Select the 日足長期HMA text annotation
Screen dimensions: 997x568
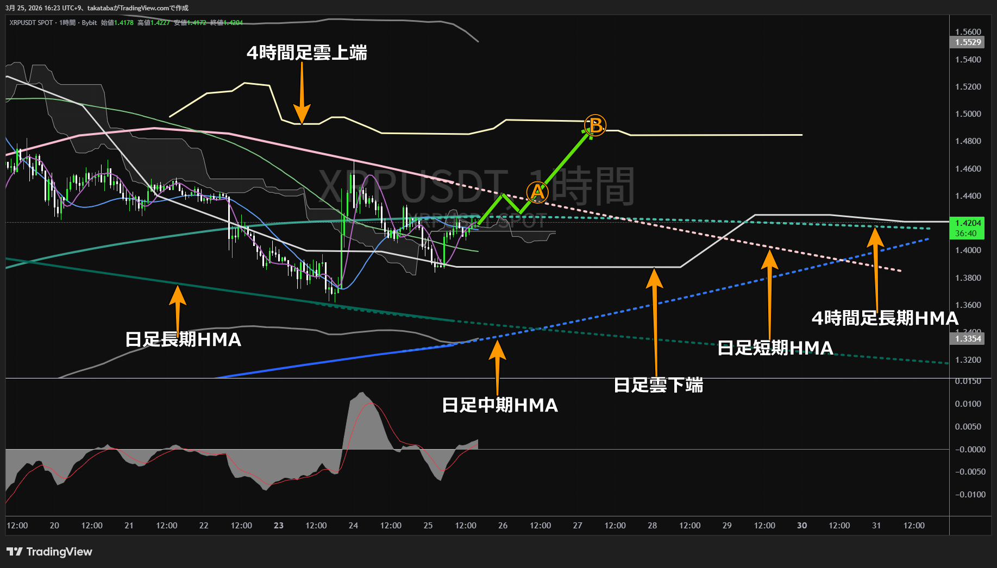click(183, 339)
